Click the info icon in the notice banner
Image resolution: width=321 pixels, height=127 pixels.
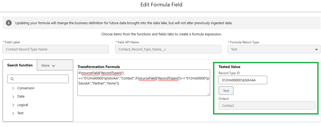(9, 23)
